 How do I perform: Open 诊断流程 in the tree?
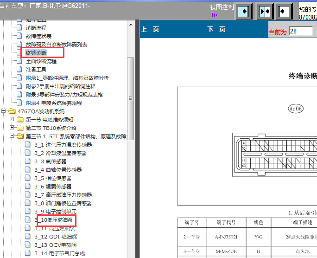(36, 28)
